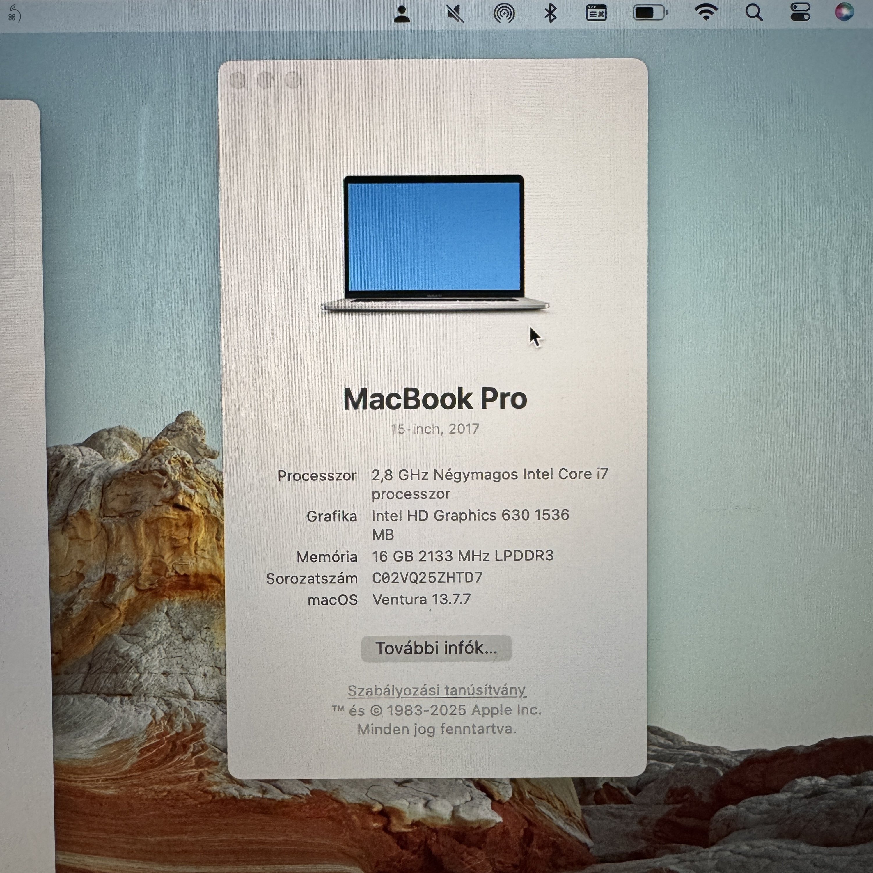The image size is (873, 873).
Task: Open the user account menu bar icon
Action: pos(402,14)
